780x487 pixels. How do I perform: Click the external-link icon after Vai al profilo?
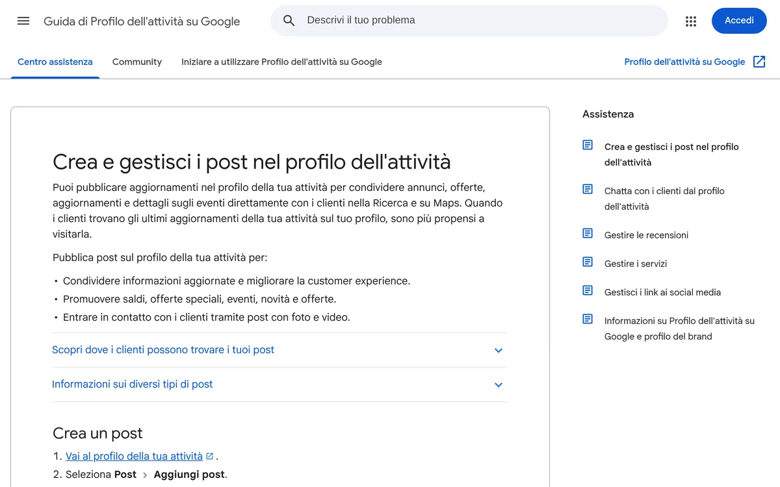pos(209,456)
